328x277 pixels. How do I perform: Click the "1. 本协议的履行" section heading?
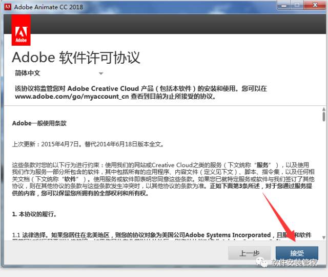pos(34,213)
